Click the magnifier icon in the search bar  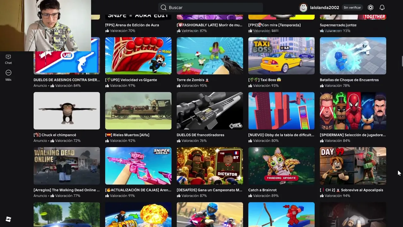click(163, 8)
